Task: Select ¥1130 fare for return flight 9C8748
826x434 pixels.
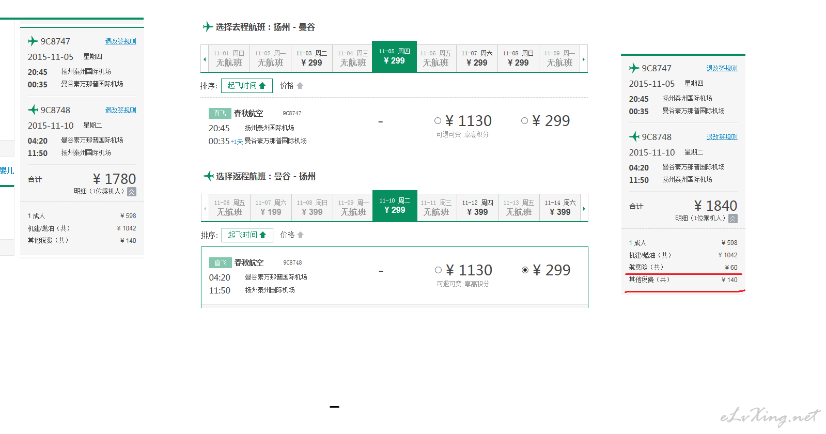Action: [x=438, y=270]
